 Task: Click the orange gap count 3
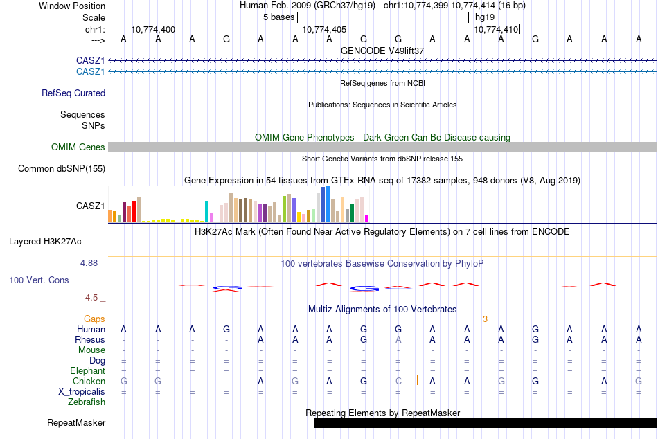pos(485,319)
